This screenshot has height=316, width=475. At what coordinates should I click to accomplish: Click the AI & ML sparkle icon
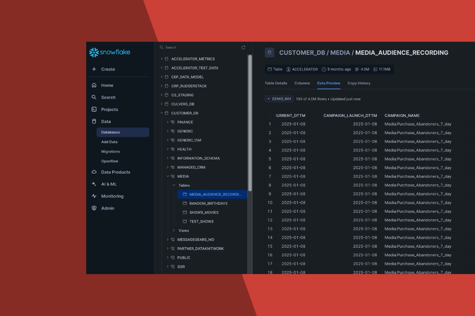94,184
